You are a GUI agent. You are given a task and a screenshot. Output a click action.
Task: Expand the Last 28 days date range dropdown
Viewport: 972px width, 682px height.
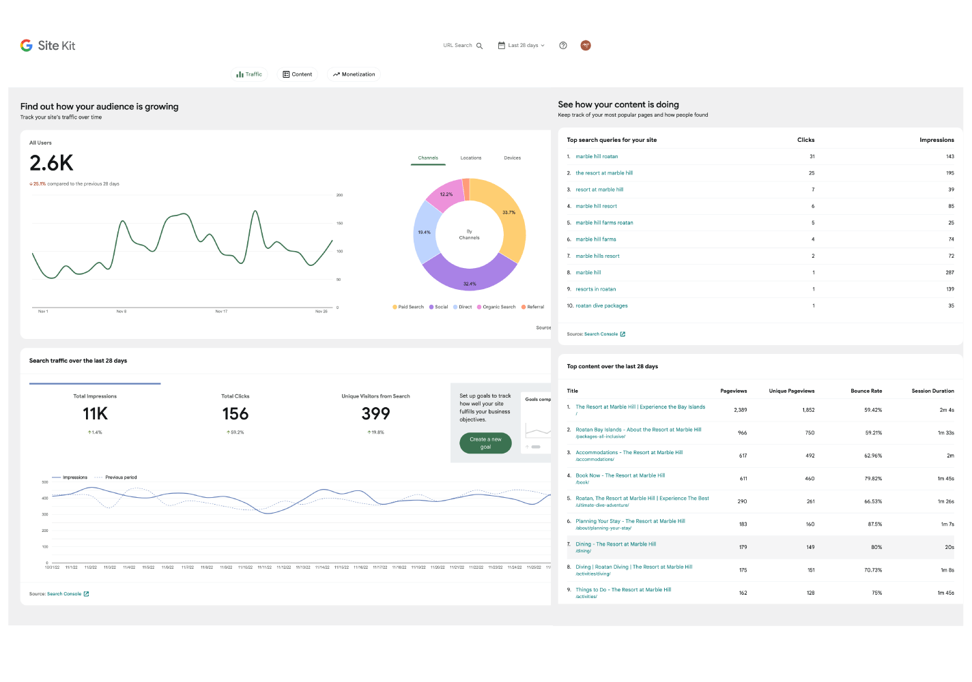521,46
